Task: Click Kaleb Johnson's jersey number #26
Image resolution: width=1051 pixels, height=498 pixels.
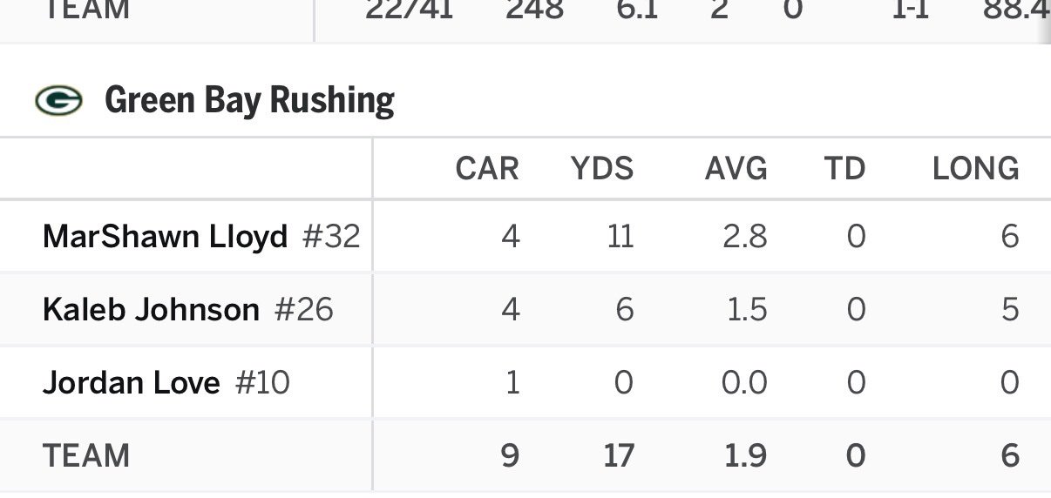Action: [x=303, y=309]
